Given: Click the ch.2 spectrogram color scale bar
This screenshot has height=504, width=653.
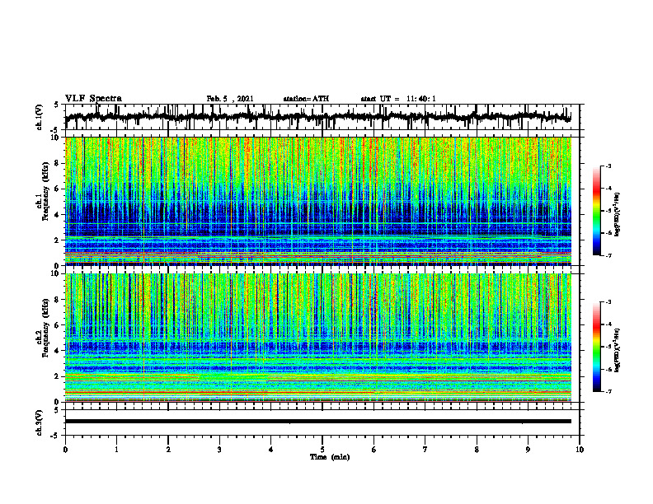Looking at the screenshot, I should coord(596,347).
